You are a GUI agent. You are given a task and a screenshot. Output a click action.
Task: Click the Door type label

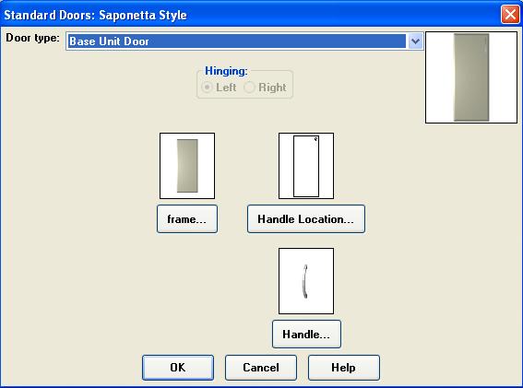32,38
